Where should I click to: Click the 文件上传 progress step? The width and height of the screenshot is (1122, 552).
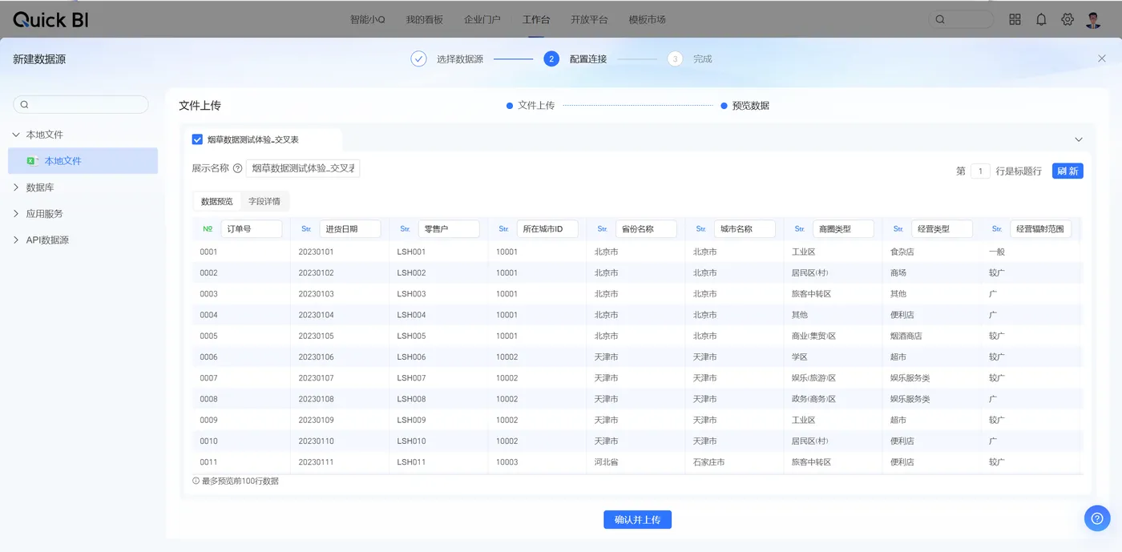(531, 105)
